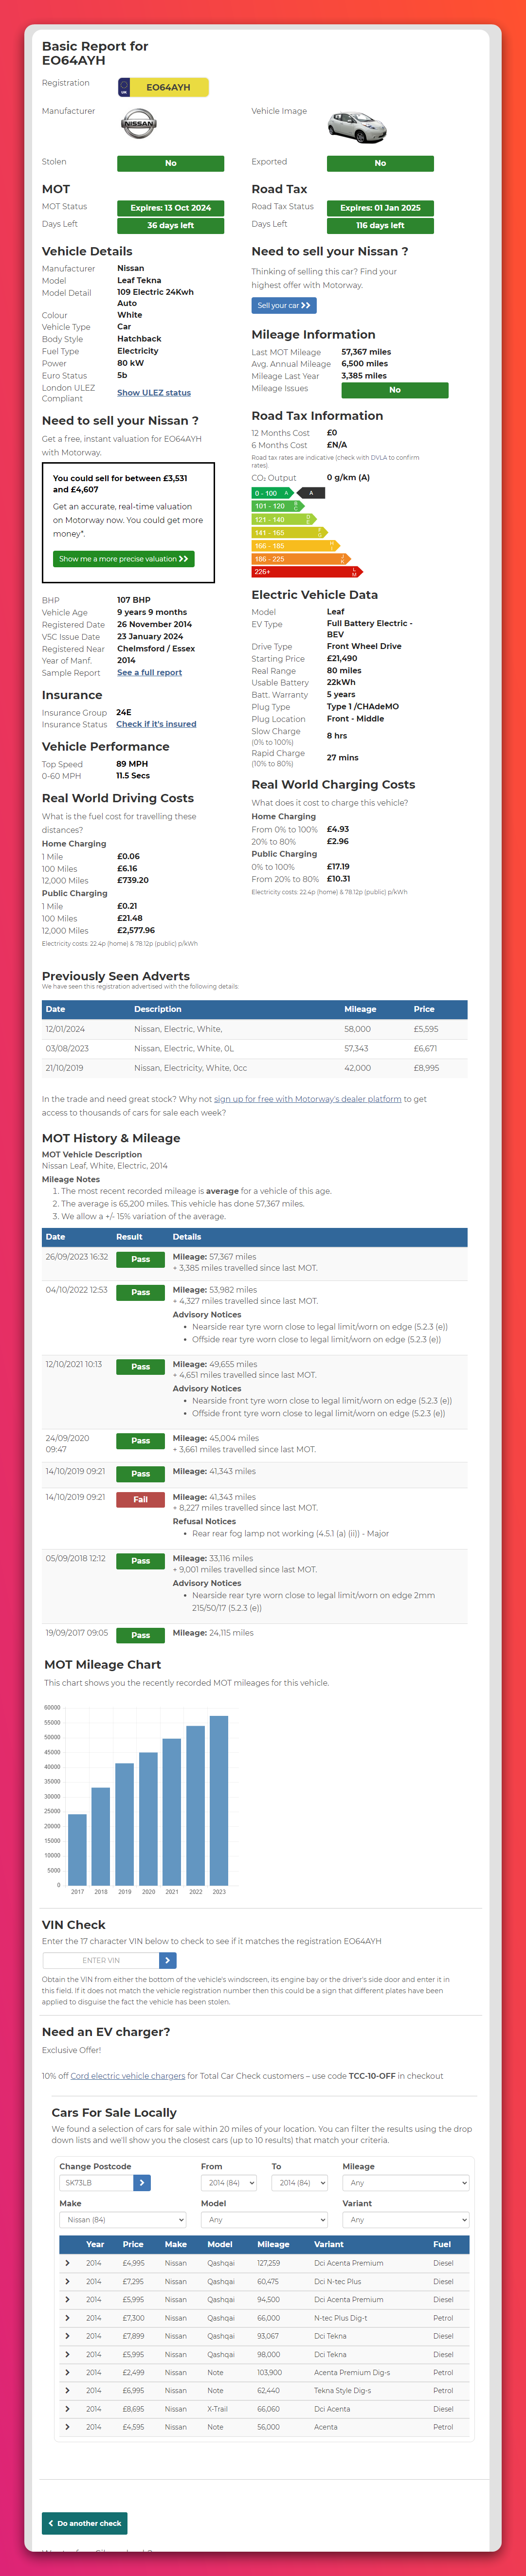Click the Enter VIN input field
526x2576 pixels.
coord(101,1960)
